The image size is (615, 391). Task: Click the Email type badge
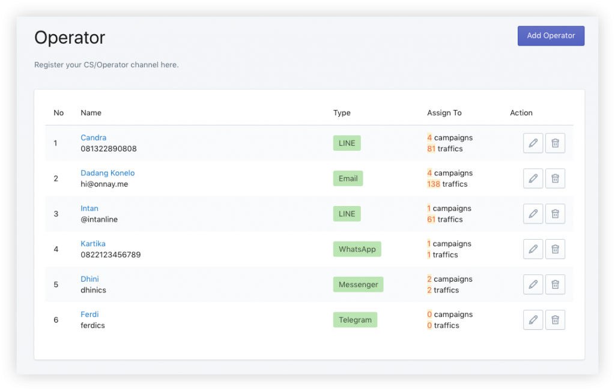pyautogui.click(x=348, y=178)
